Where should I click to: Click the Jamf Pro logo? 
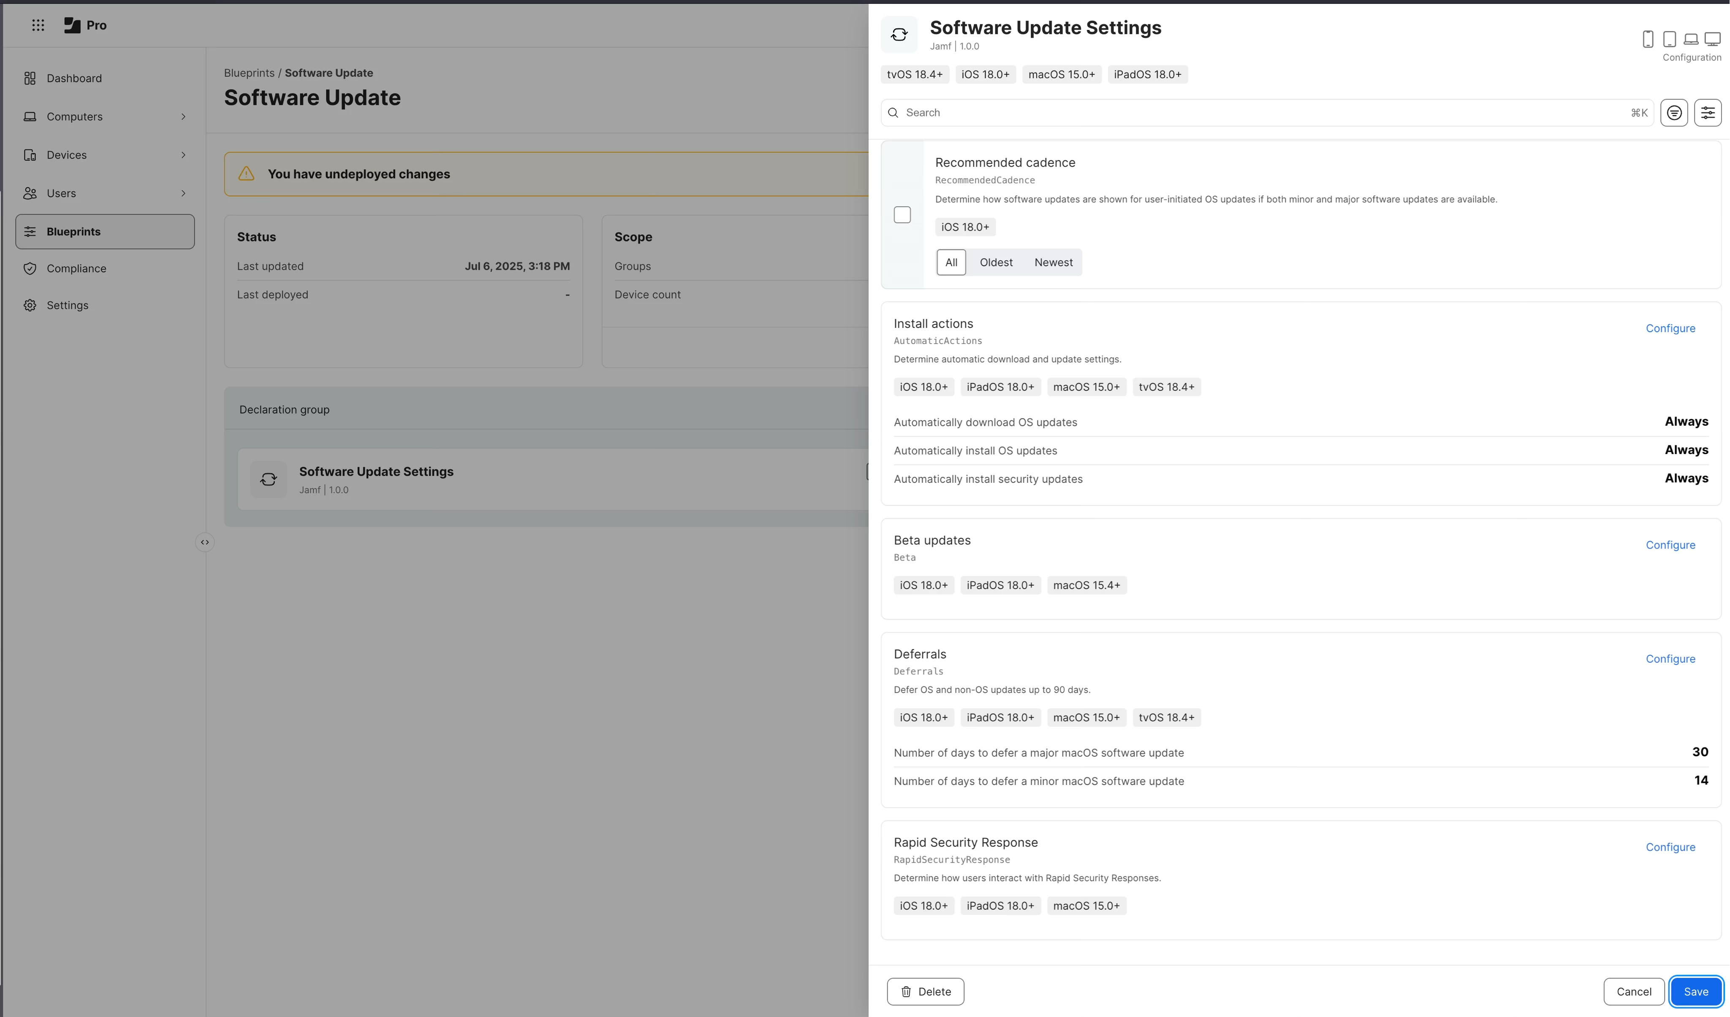coord(85,25)
